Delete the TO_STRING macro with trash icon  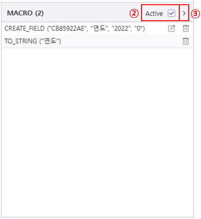pyautogui.click(x=185, y=41)
